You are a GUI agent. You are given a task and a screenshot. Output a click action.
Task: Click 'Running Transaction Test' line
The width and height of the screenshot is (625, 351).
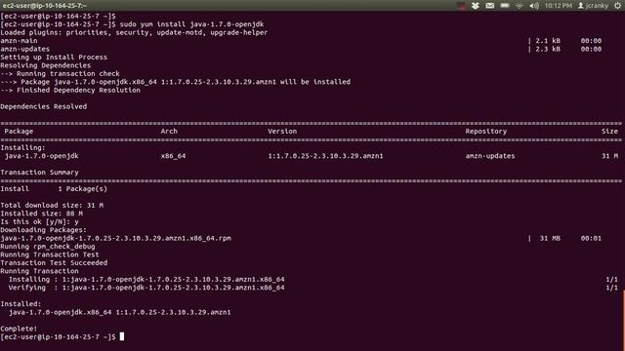point(50,254)
